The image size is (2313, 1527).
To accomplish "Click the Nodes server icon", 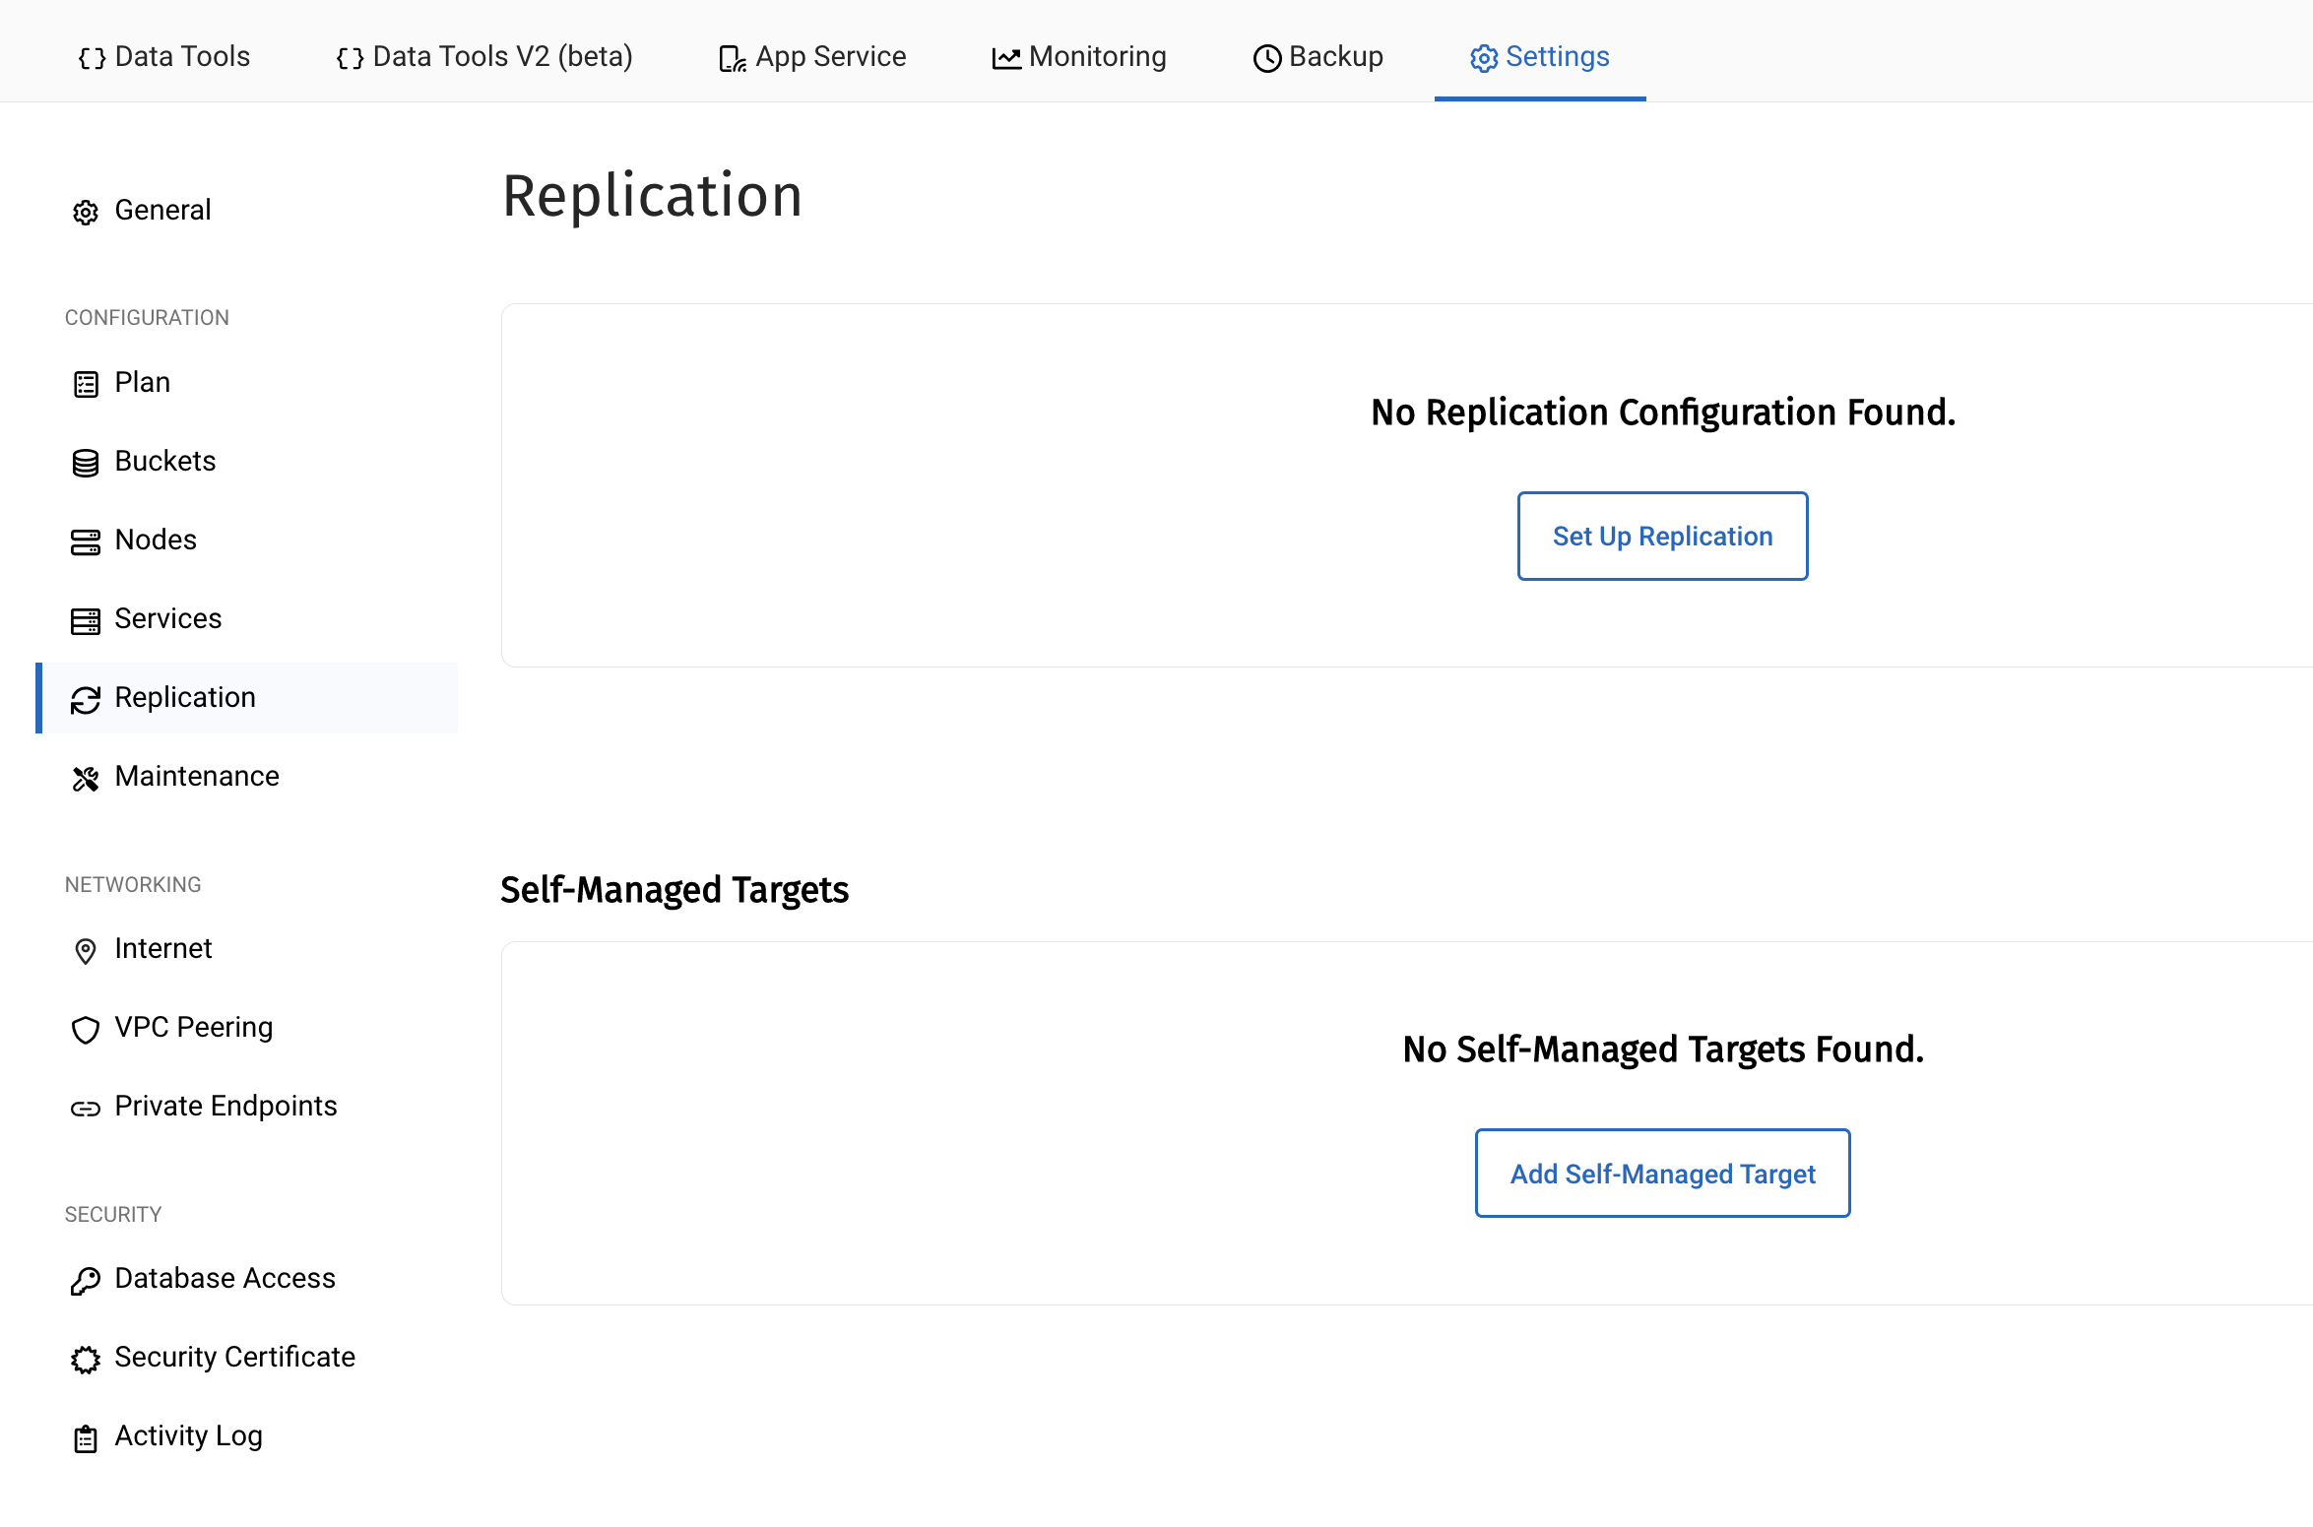I will (86, 541).
